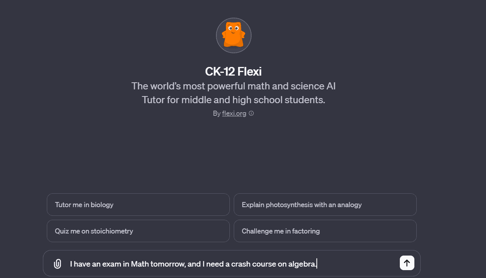Viewport: 486px width, 278px height.
Task: Focus the message input field
Action: click(x=232, y=263)
